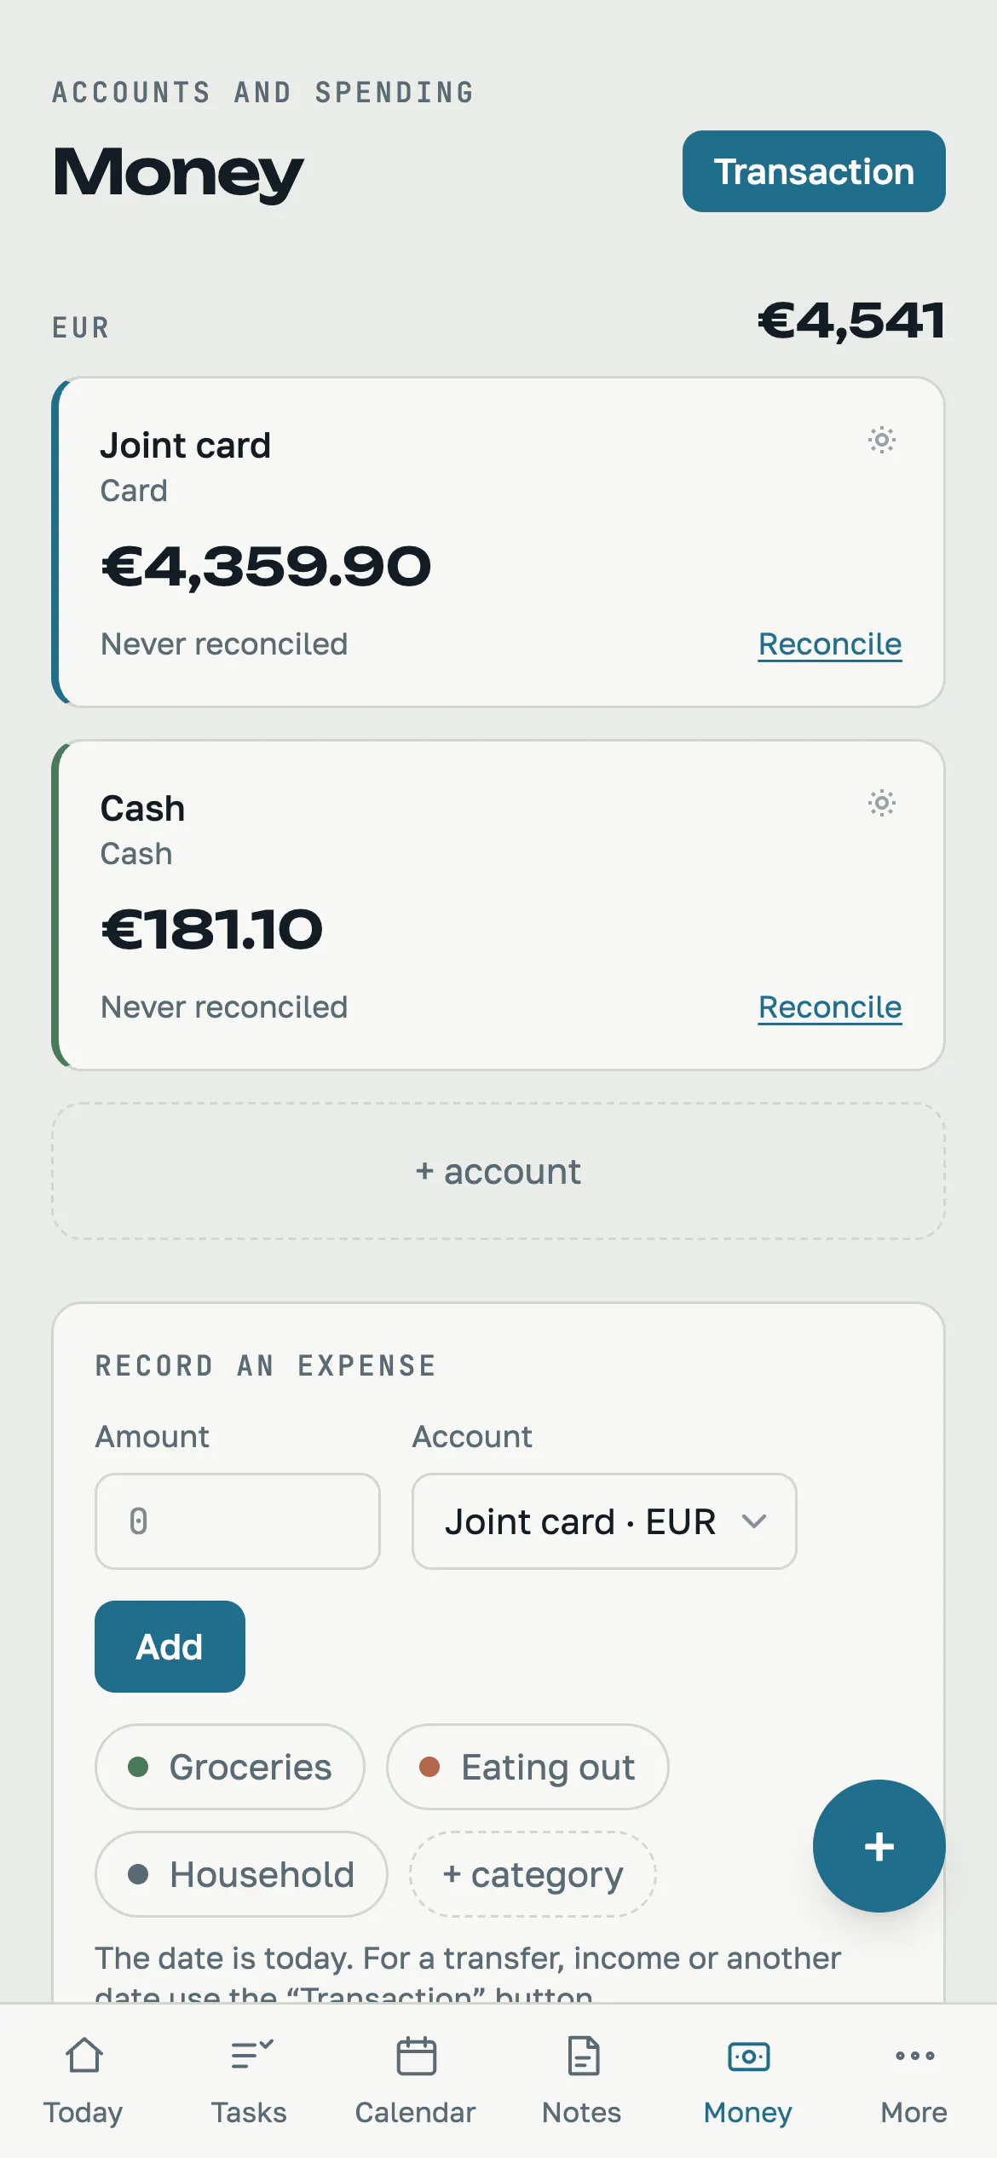The width and height of the screenshot is (997, 2158).
Task: Click the Transaction button
Action: (814, 171)
